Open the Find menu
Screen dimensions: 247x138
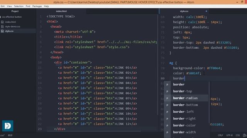(28, 6)
